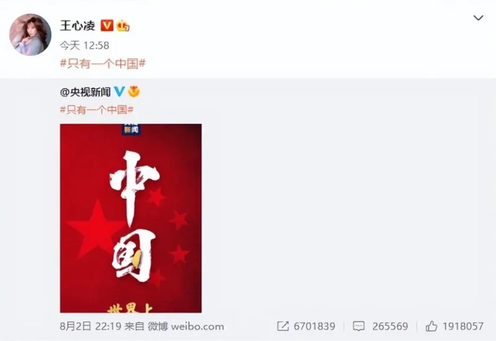
Task: Click the comment bubble icon
Action: (x=358, y=326)
